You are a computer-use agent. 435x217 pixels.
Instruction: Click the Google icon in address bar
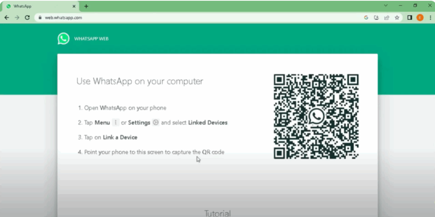click(x=366, y=17)
